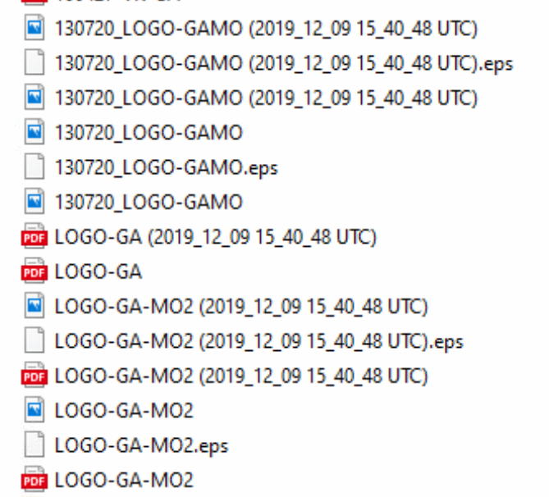Viewport: 549px width, 497px height.
Task: Click the PDF icon beside plain LOGO-GA
Action: (x=34, y=271)
